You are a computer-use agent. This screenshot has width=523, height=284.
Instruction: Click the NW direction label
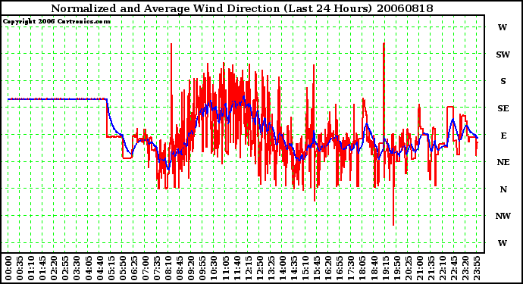point(503,216)
